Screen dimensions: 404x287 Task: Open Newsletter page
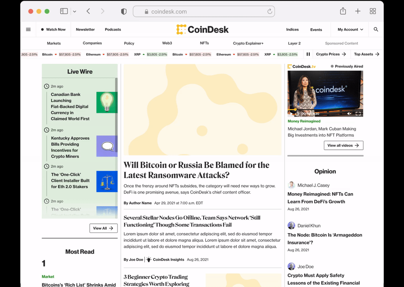click(x=85, y=30)
